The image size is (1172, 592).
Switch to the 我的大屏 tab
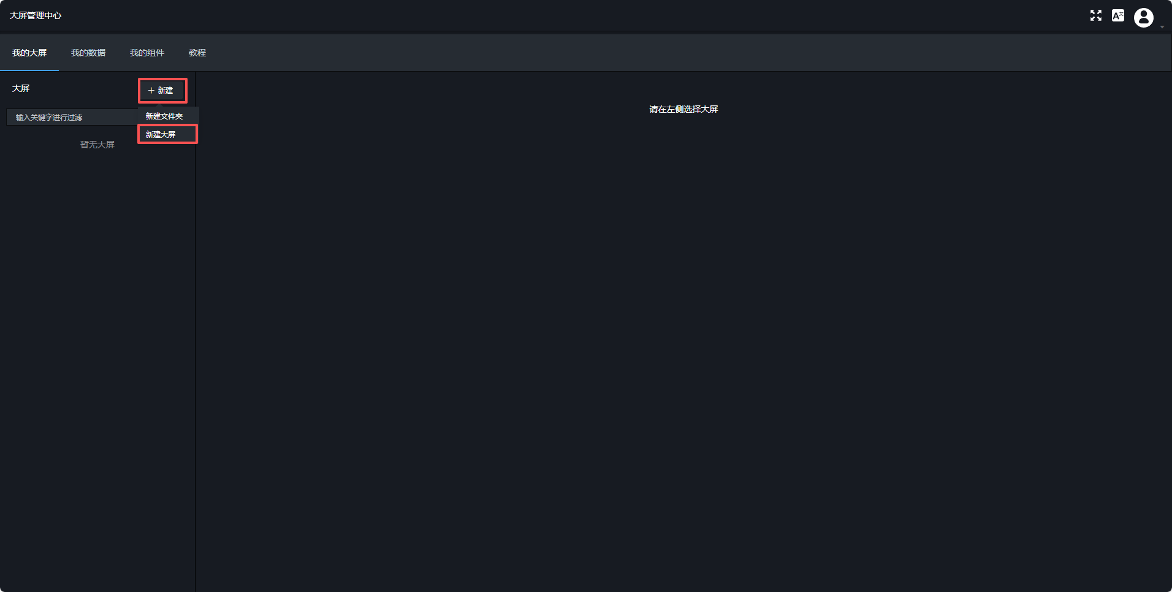tap(29, 53)
